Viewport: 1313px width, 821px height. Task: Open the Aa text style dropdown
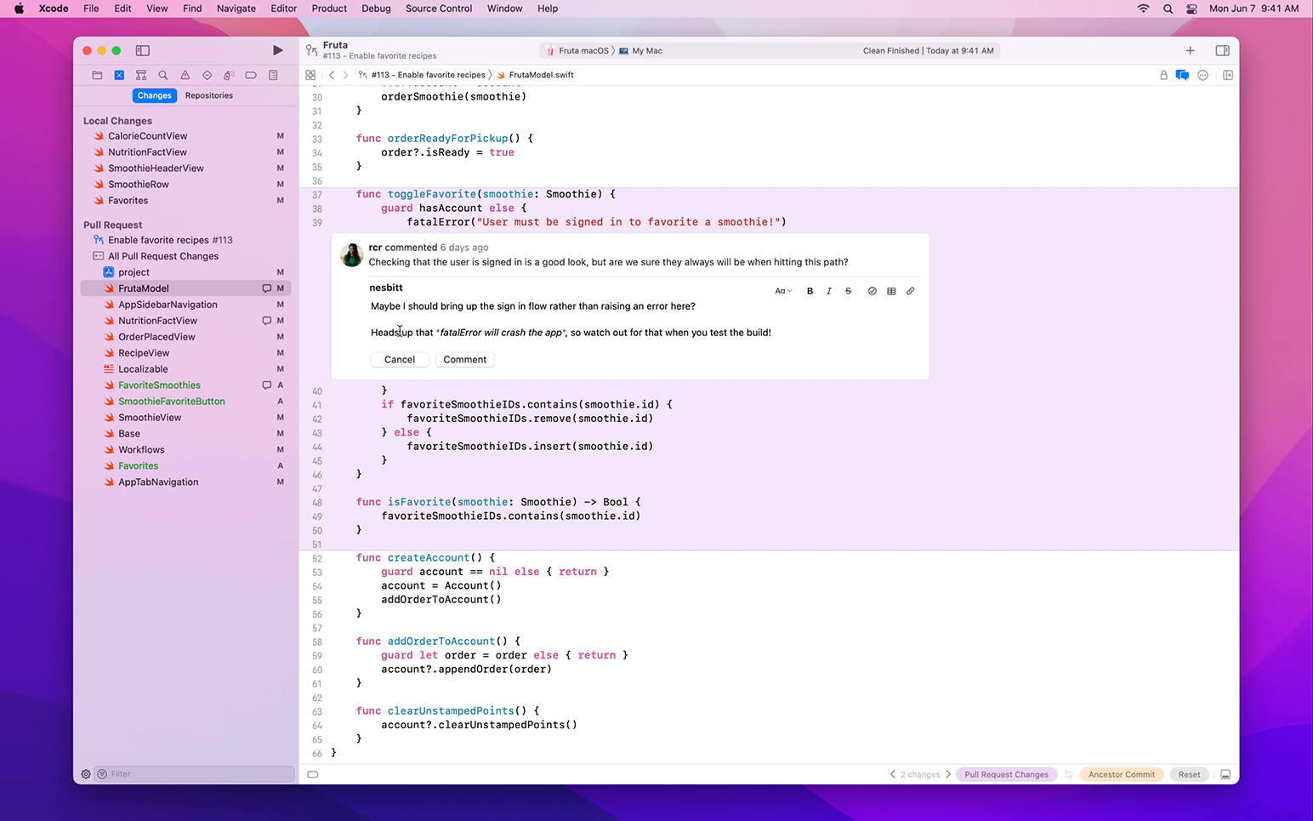(782, 290)
